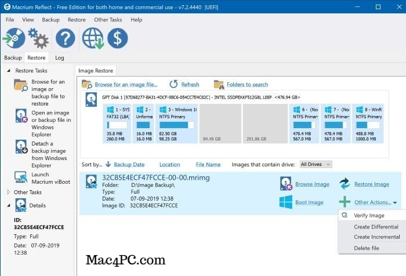Click the disk icon next to the .mrimg file
This screenshot has height=276, width=406.
click(92, 181)
